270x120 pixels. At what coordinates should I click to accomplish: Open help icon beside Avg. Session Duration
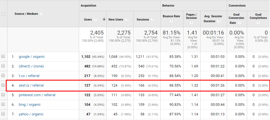219,21
